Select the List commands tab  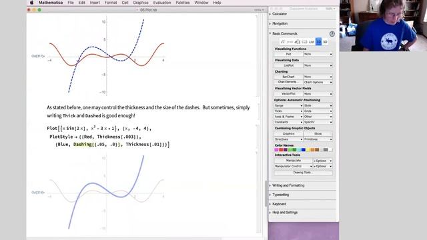tap(312, 41)
